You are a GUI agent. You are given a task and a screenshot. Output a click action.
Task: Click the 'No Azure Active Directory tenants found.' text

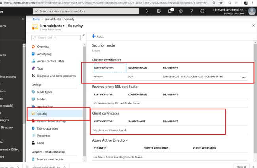(x=118, y=157)
